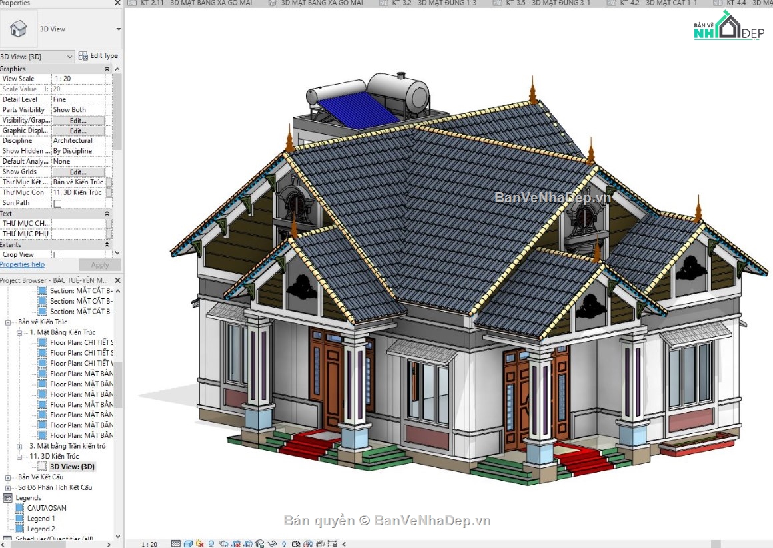The image size is (773, 548).
Task: Toggle the Analytical Model visibility icon
Action: click(308, 543)
